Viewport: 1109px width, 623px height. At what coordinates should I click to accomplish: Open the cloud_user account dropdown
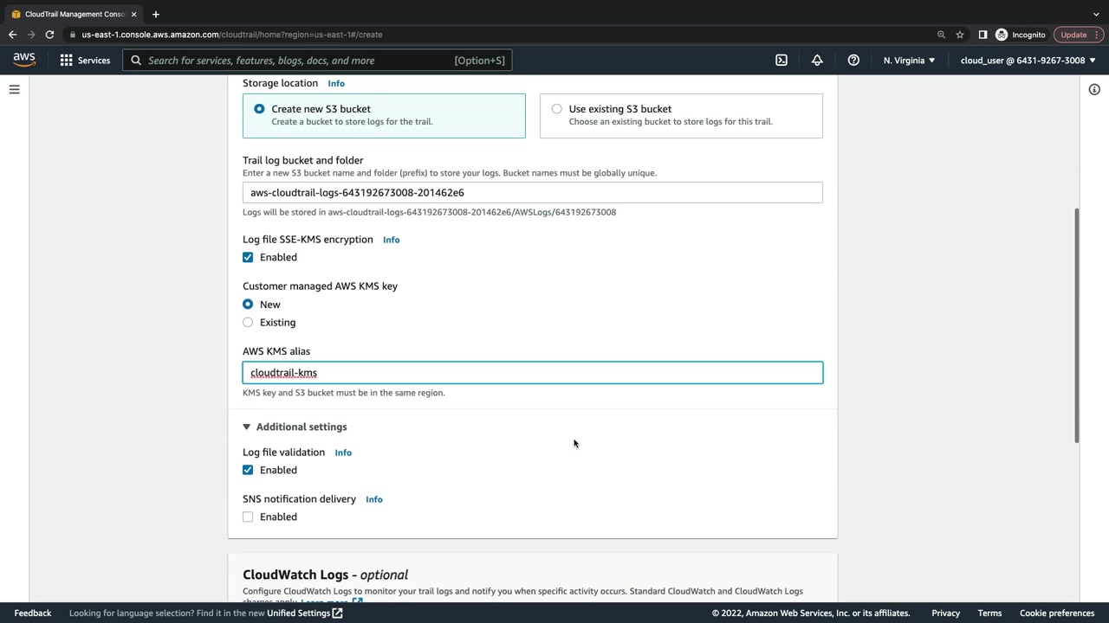click(1028, 61)
